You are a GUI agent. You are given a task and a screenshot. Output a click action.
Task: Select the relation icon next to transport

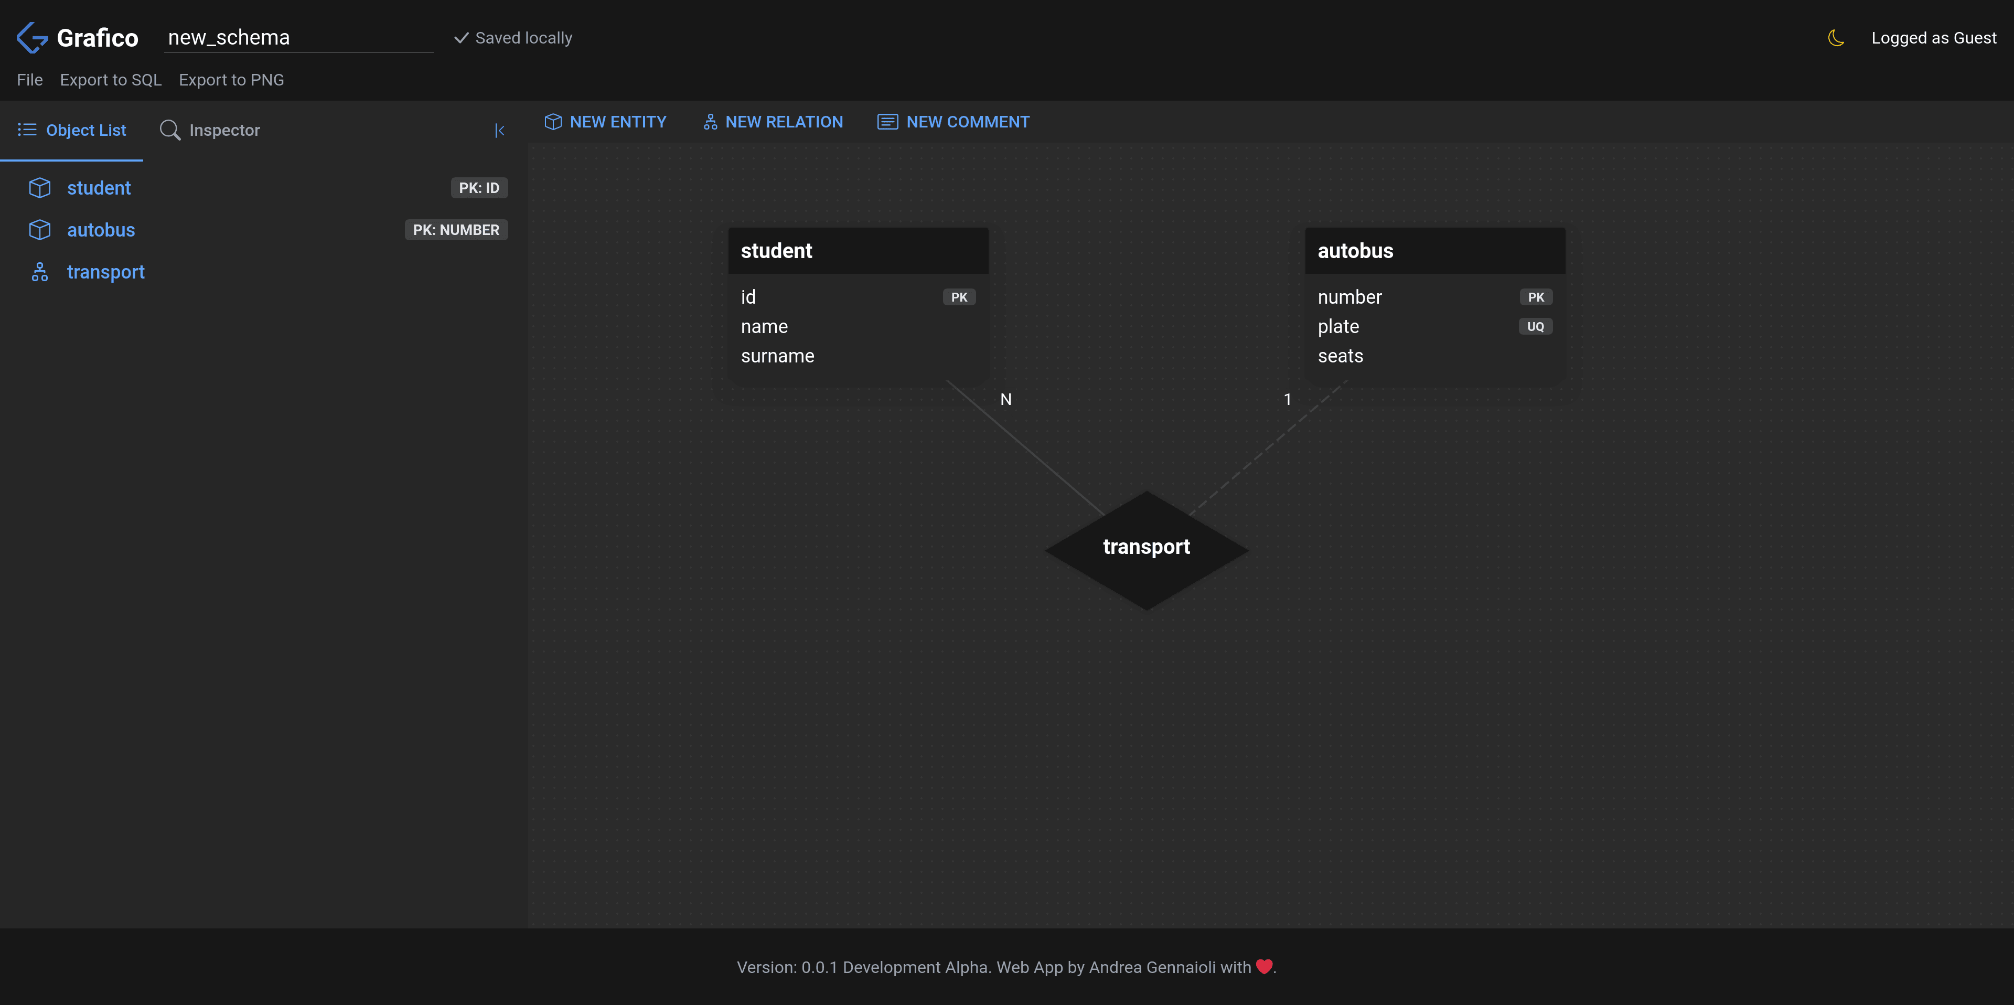(39, 271)
